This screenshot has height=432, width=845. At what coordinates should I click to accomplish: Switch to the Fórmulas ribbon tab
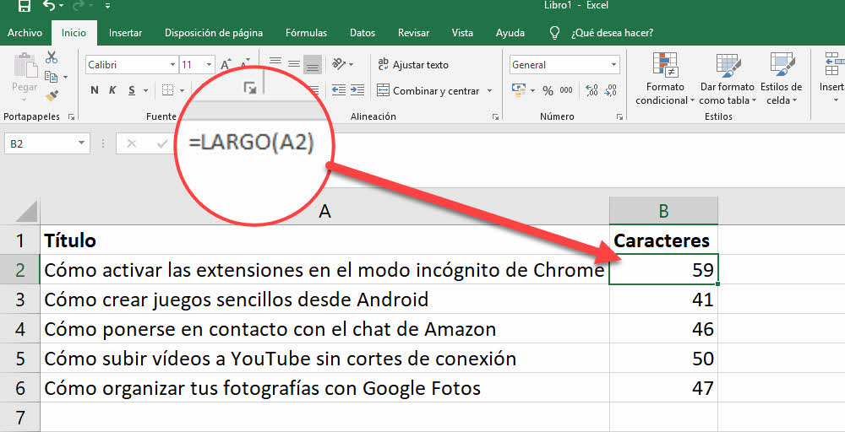[x=306, y=33]
